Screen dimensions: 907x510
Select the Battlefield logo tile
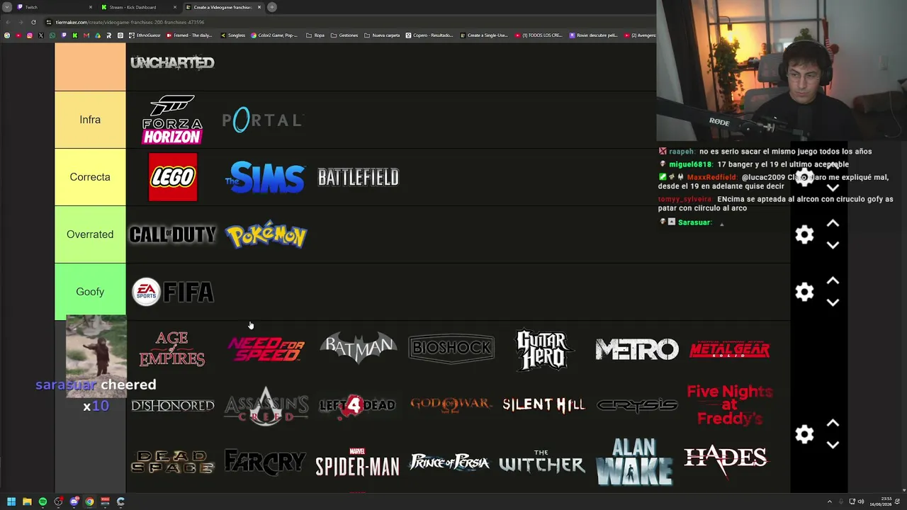point(359,177)
